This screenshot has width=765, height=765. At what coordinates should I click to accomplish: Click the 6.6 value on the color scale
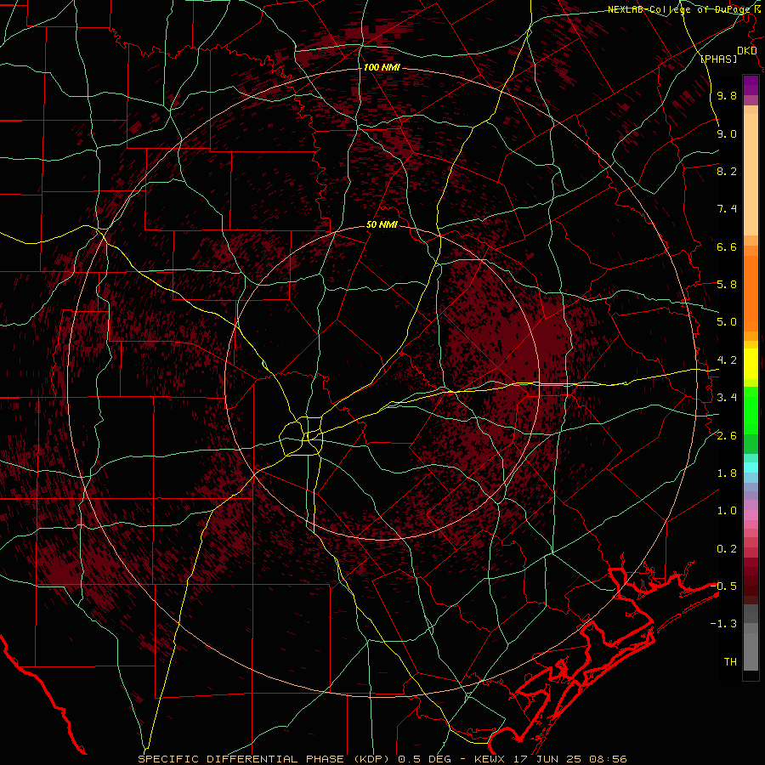tap(727, 246)
